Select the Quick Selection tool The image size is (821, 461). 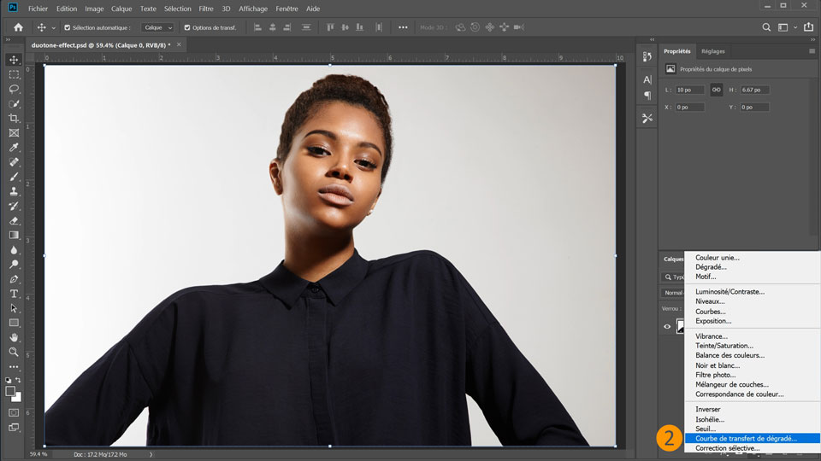(x=15, y=103)
